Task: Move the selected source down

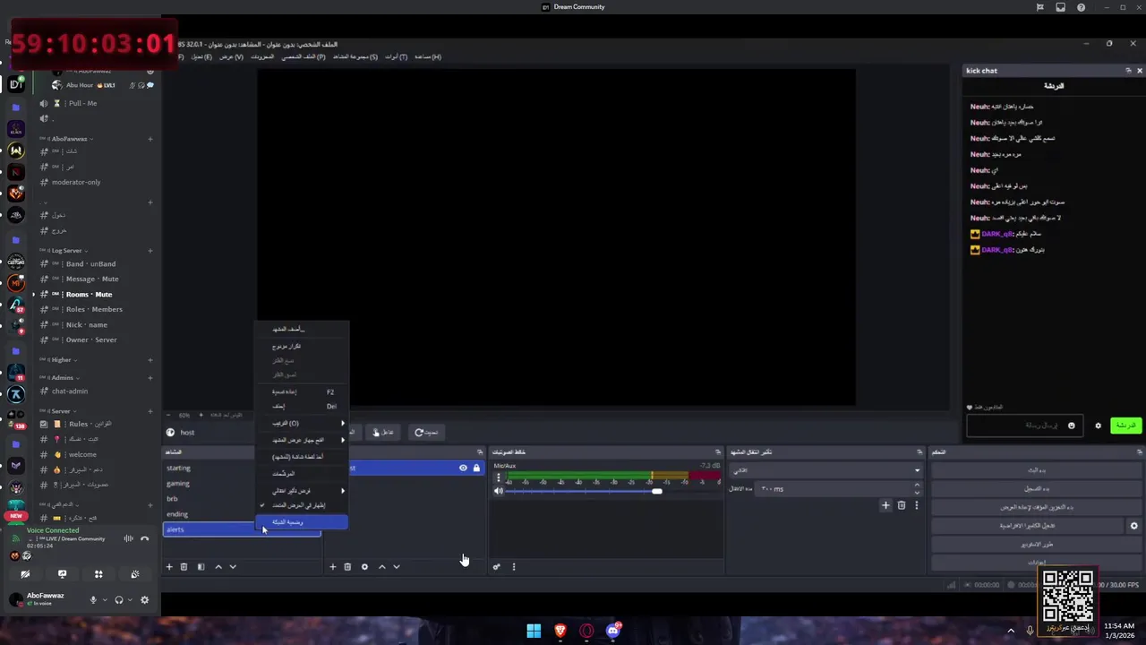Action: click(397, 566)
